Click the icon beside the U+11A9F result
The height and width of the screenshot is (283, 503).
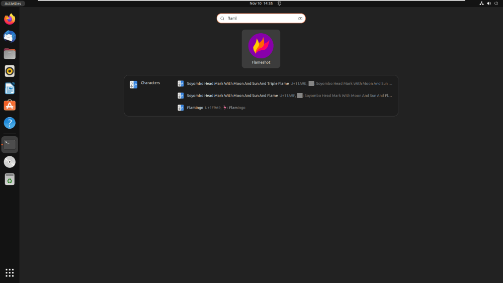coord(181,96)
